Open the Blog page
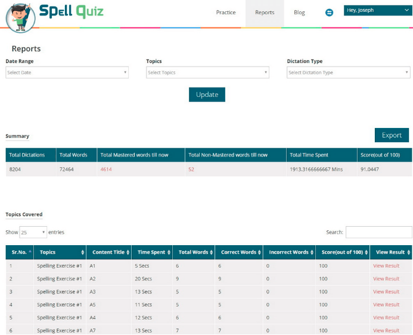Screen dimensions: 413x335 299,12
